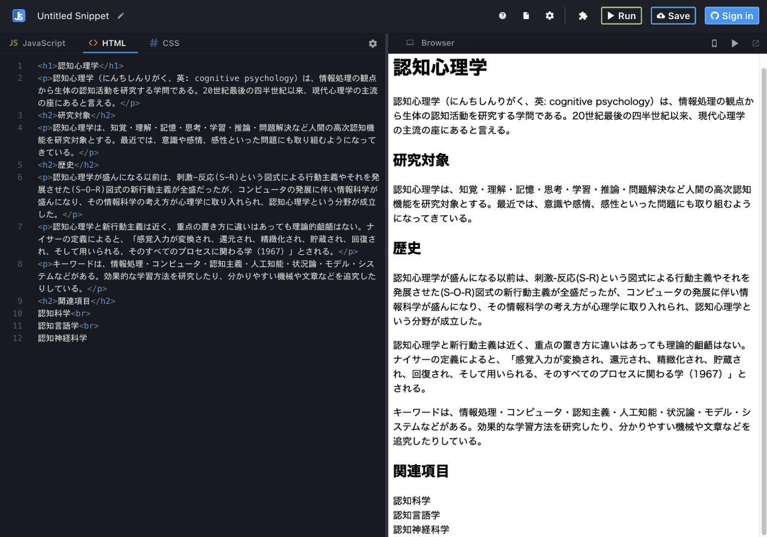Sign in with GitHub
767x537 pixels.
[732, 16]
